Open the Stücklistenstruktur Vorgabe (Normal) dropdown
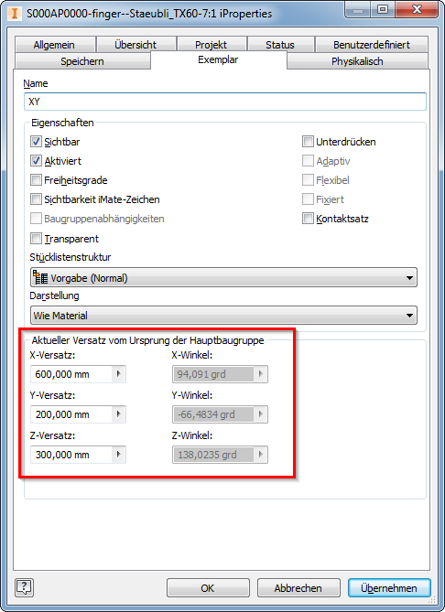 [x=223, y=277]
